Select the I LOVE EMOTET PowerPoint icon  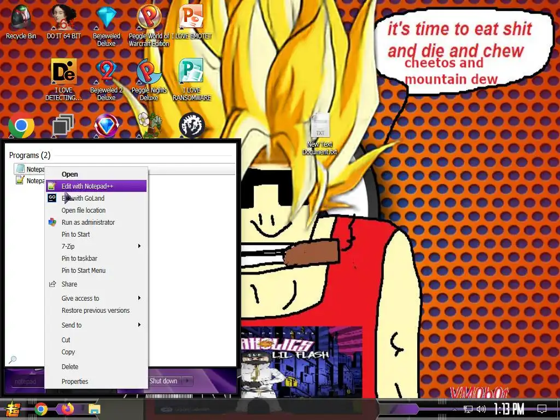[191, 21]
